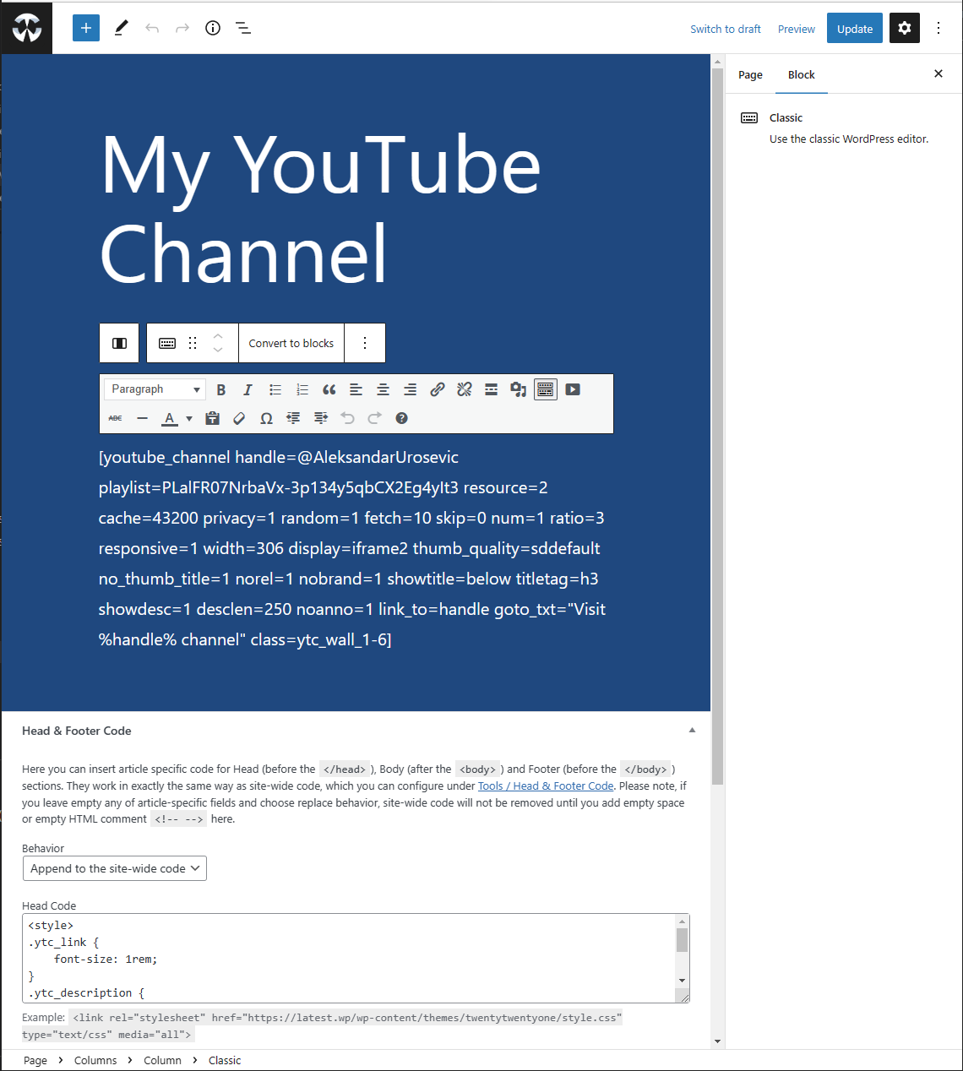Select the Tools pencil icon
The width and height of the screenshot is (963, 1071).
(x=122, y=28)
